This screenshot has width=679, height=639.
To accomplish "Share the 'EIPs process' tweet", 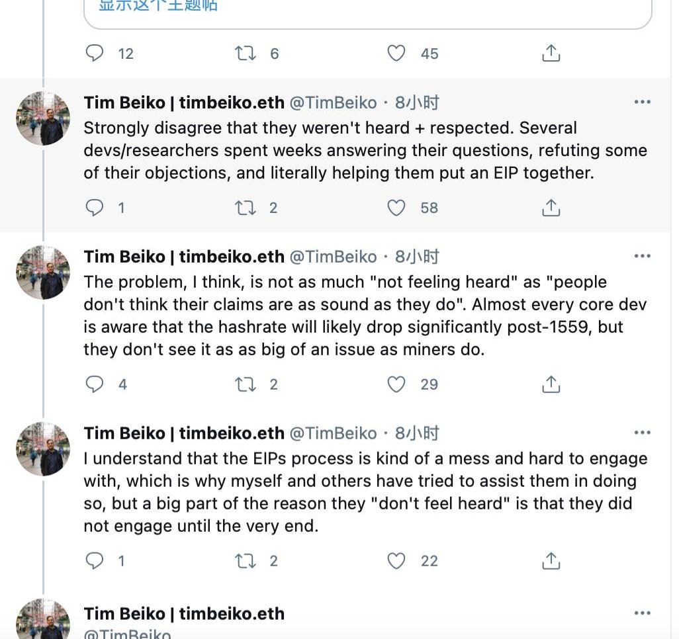I will pyautogui.click(x=551, y=561).
